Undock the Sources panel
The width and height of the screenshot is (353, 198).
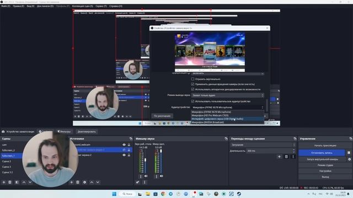click(x=131, y=139)
